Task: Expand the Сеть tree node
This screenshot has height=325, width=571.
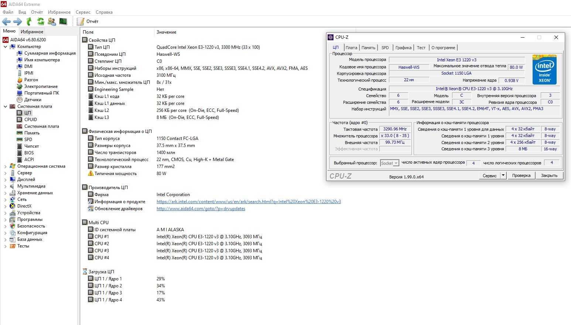Action: (x=5, y=199)
